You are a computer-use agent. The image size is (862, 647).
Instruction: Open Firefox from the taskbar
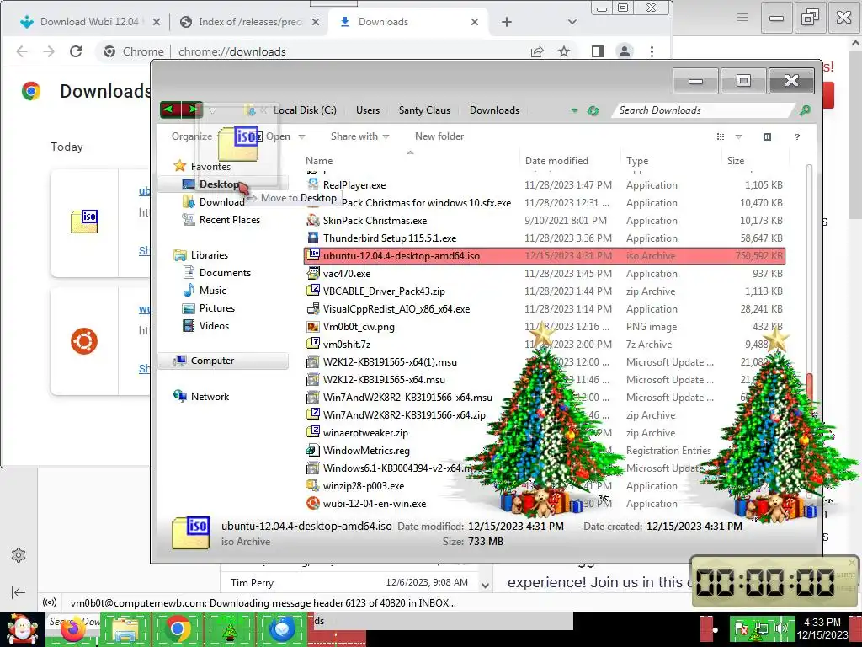[72, 628]
